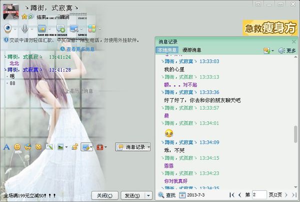Open the music sharing duck icon

75,147
